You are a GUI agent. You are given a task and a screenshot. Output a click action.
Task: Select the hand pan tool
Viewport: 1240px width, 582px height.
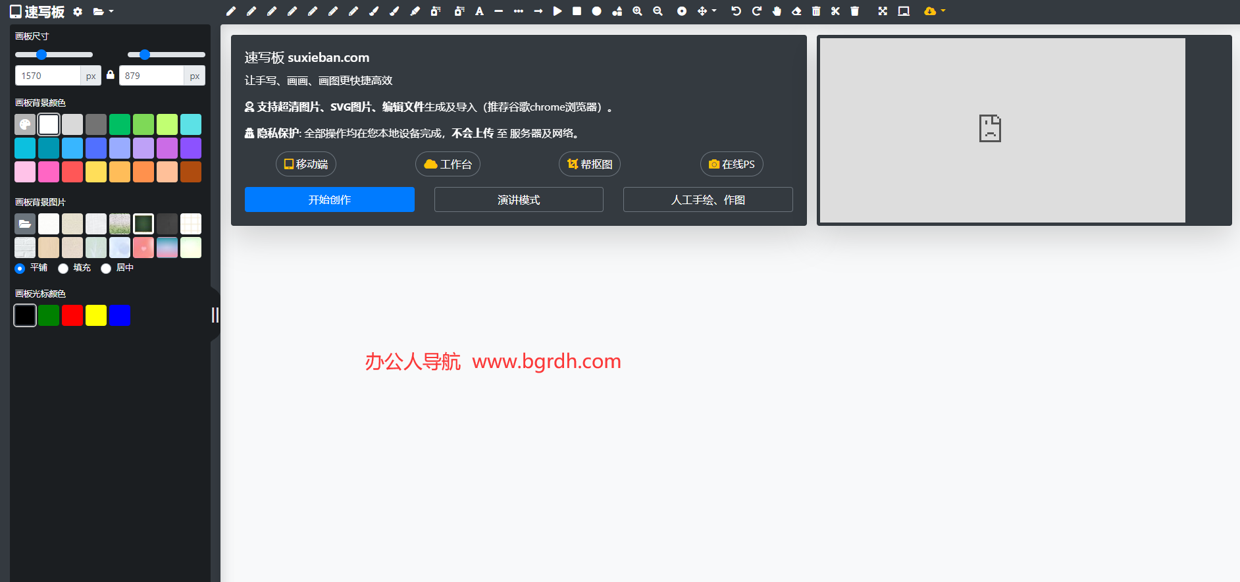coord(777,11)
